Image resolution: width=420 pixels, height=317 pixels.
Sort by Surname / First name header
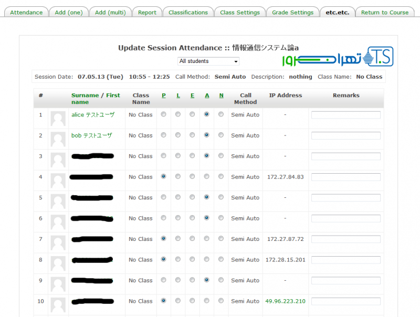[96, 99]
